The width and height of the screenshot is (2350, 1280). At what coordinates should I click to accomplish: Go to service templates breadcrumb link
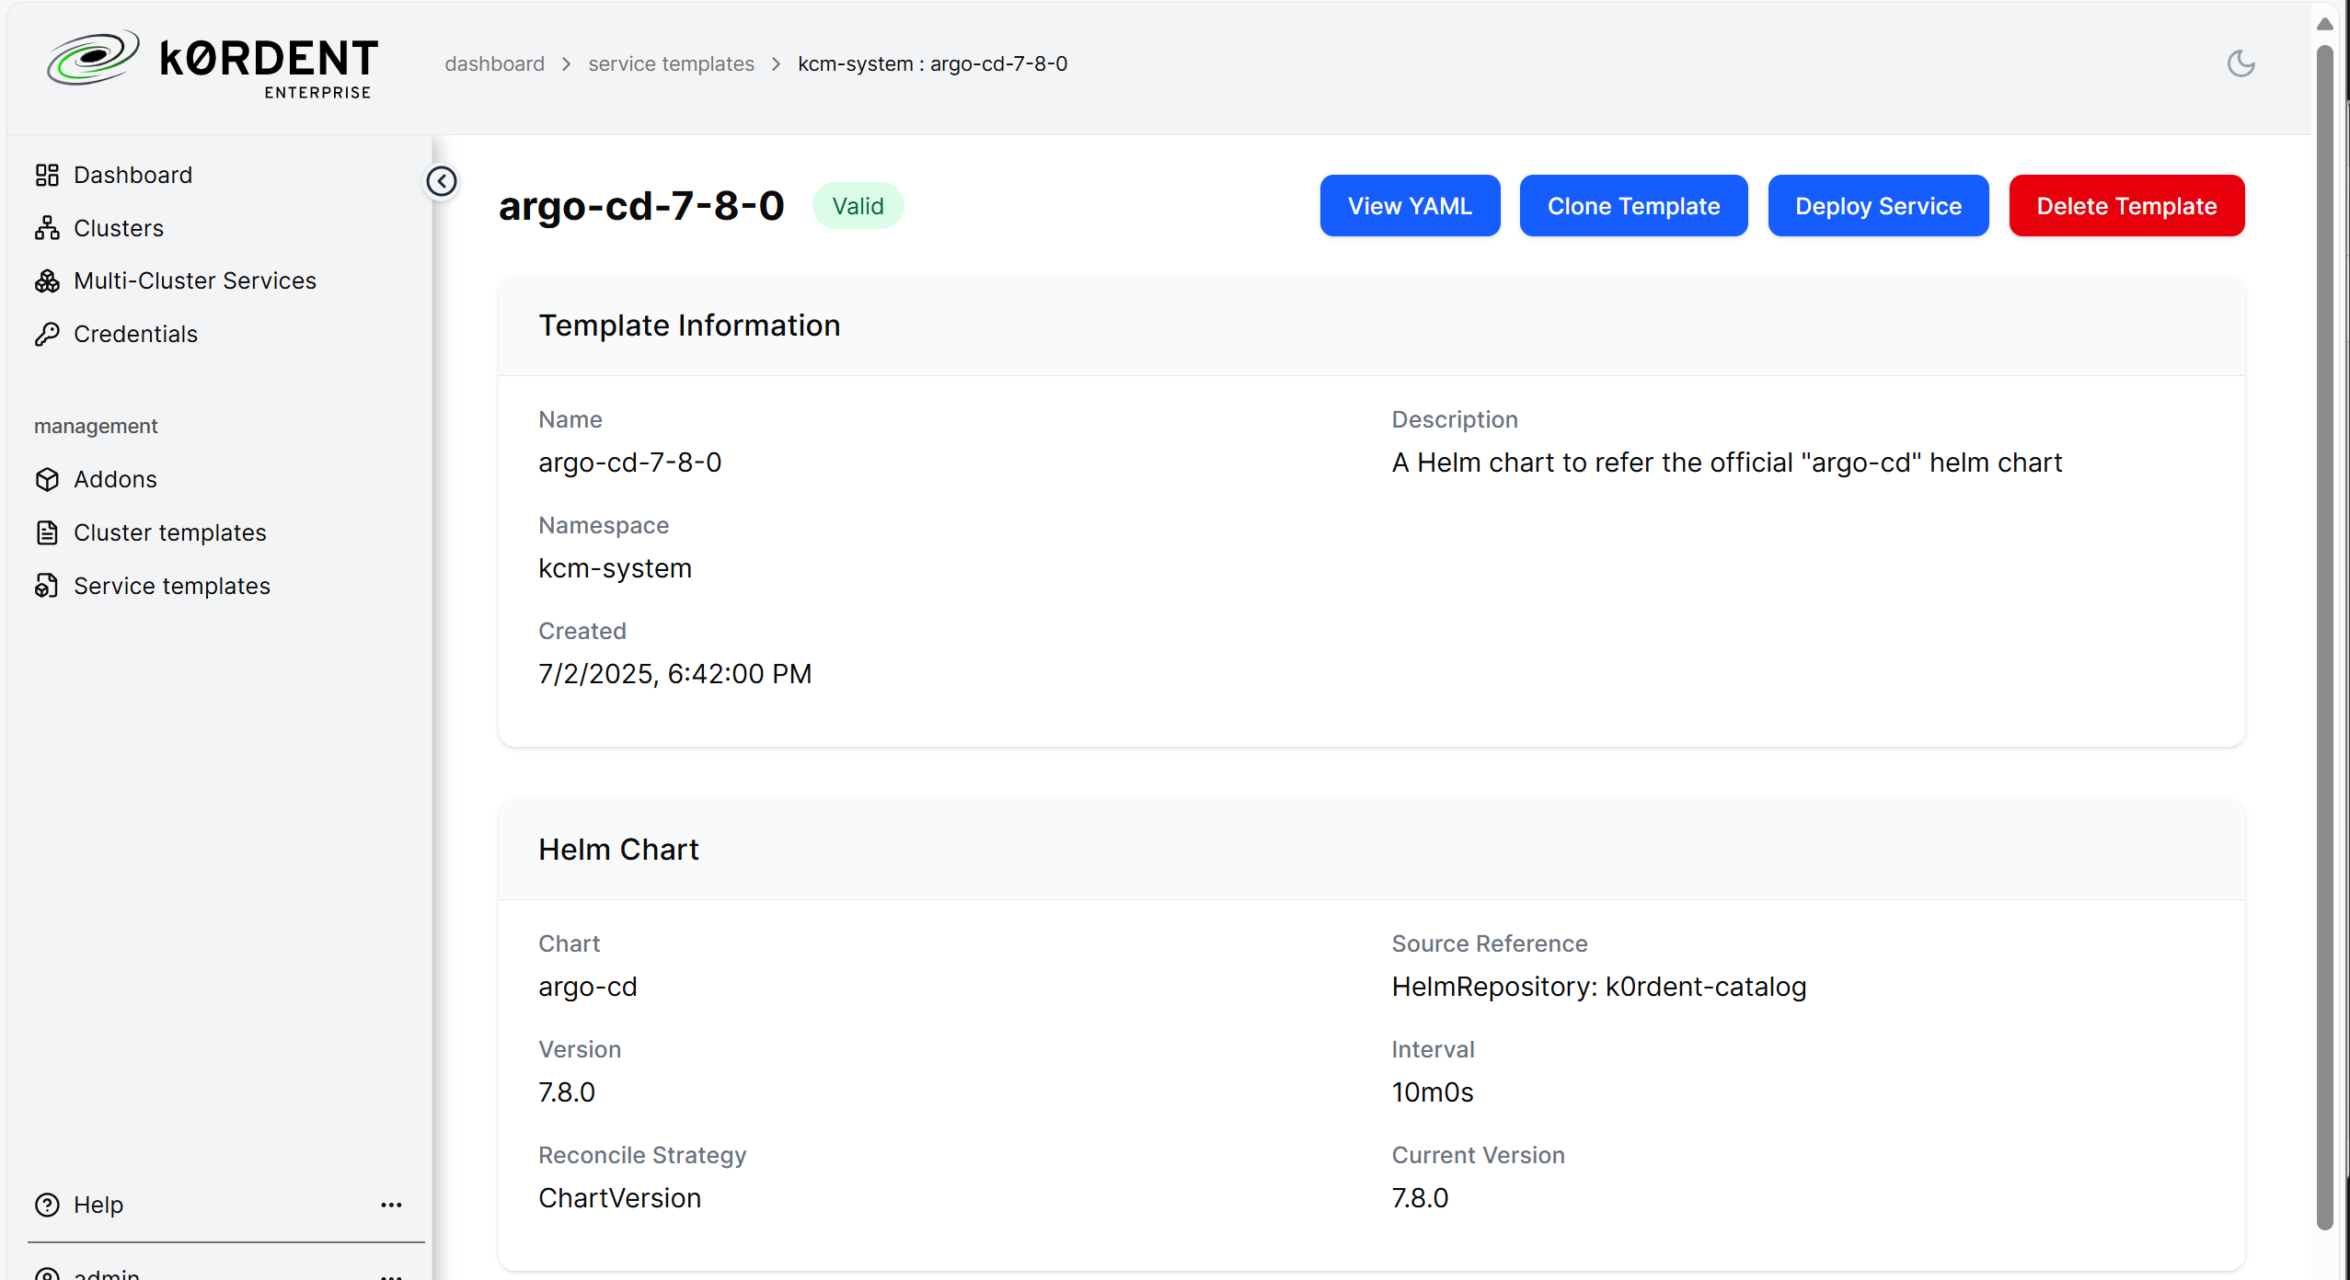click(x=671, y=63)
